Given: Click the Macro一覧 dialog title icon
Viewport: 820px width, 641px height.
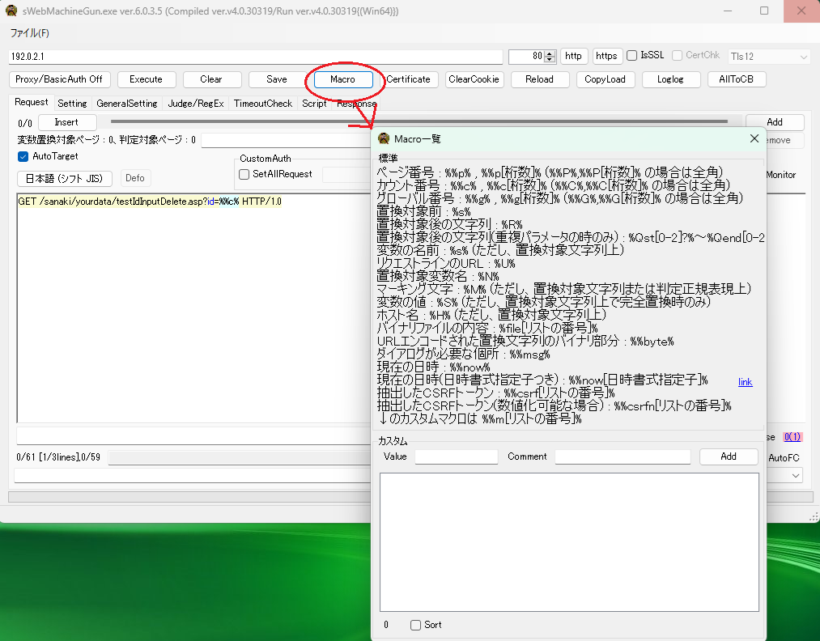Looking at the screenshot, I should 384,138.
